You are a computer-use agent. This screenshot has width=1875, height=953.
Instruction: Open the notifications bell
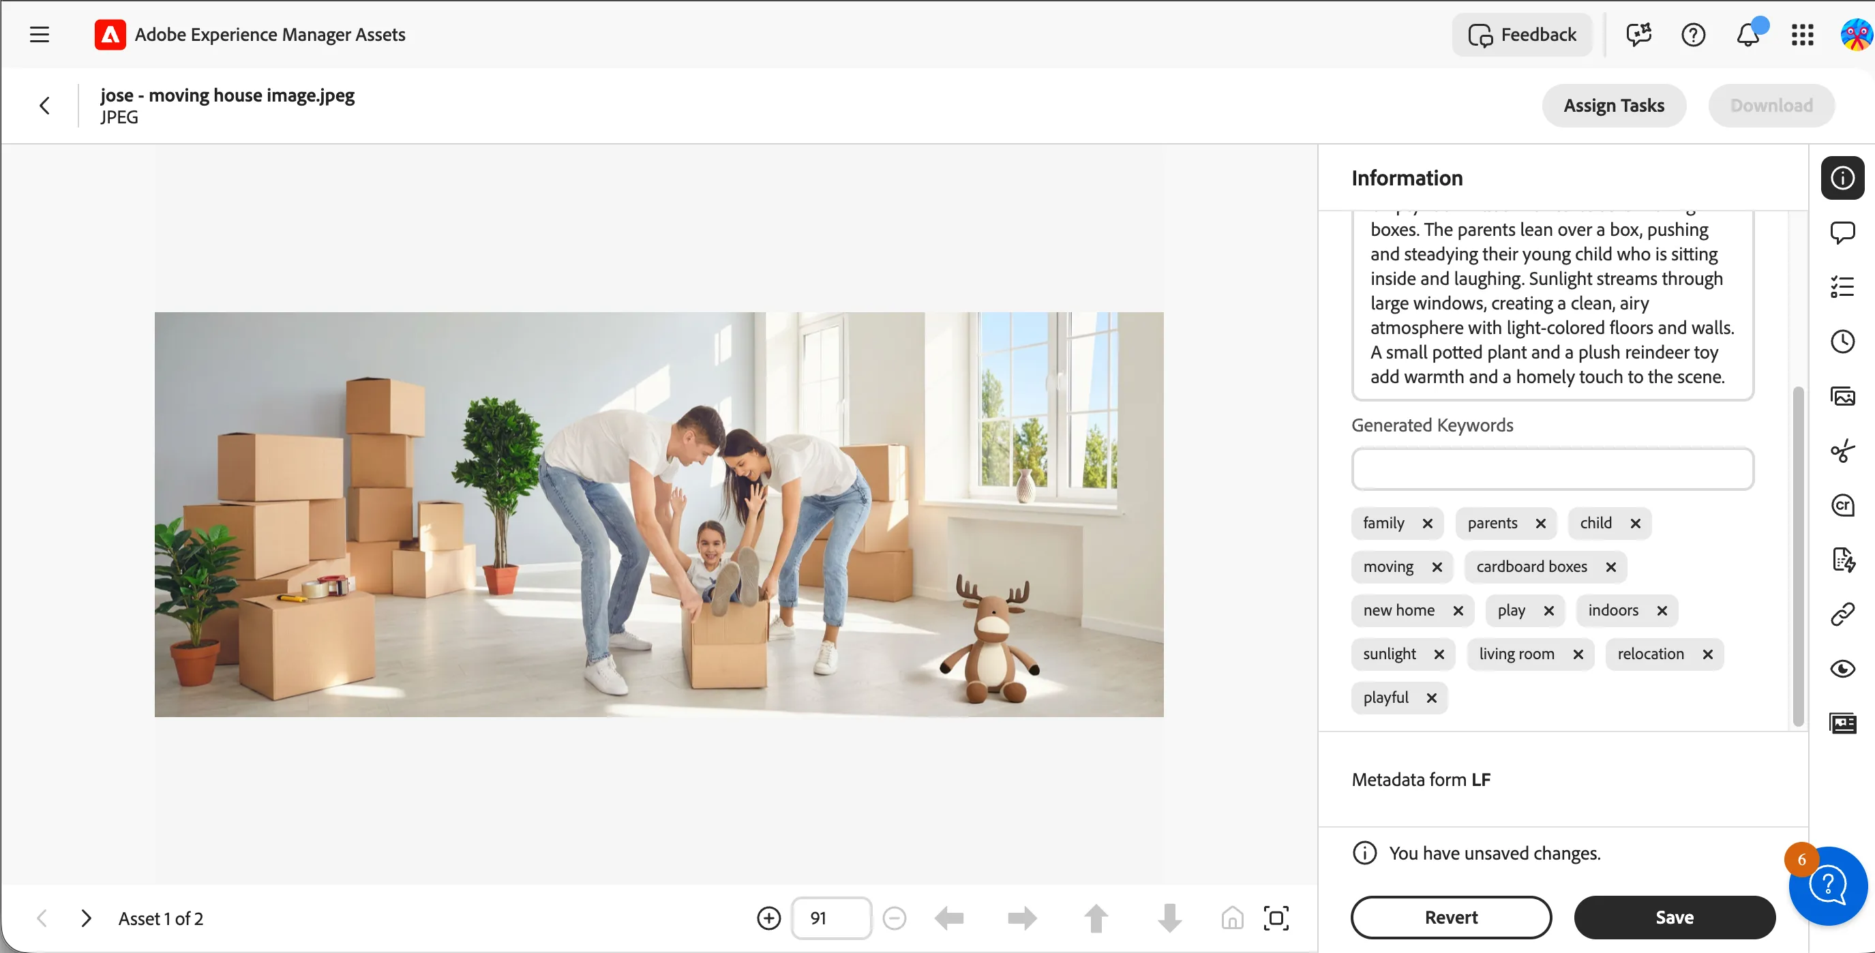[1748, 34]
